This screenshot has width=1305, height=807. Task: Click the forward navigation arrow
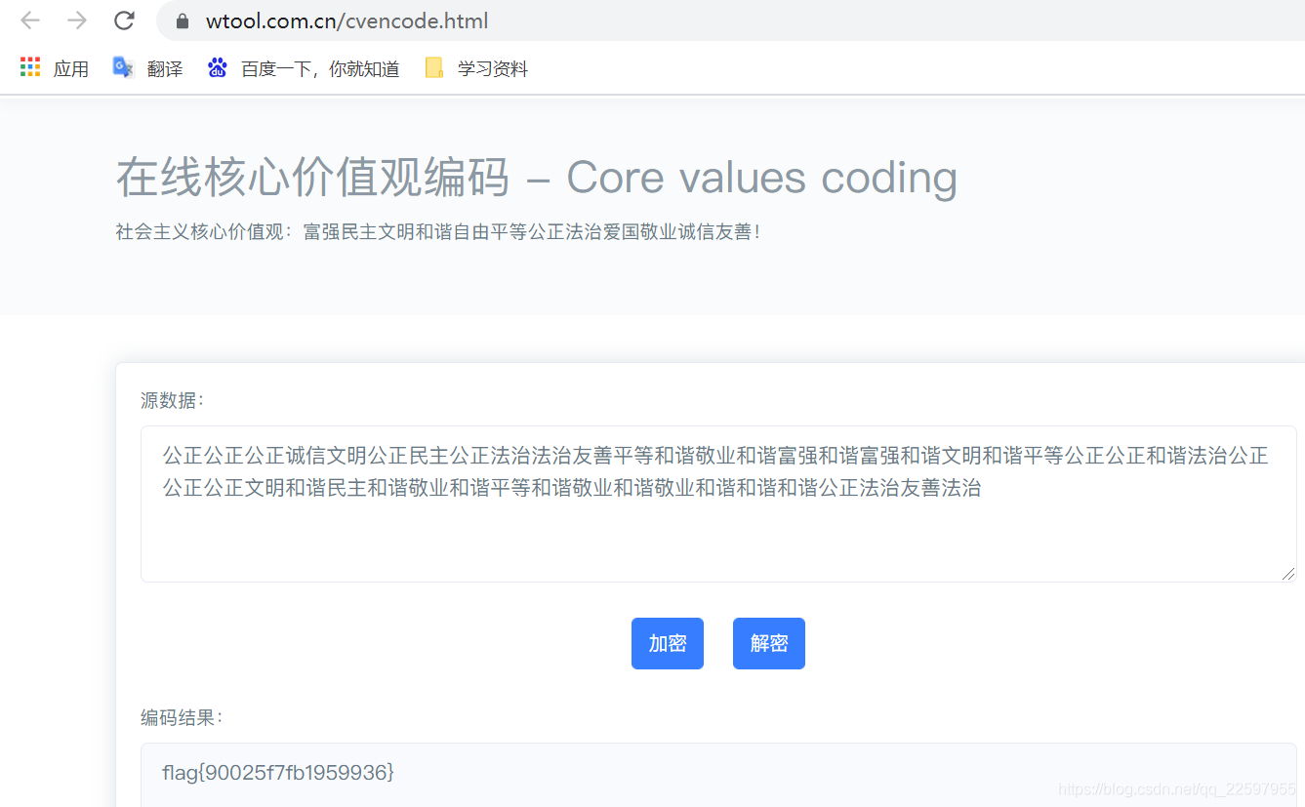[76, 20]
